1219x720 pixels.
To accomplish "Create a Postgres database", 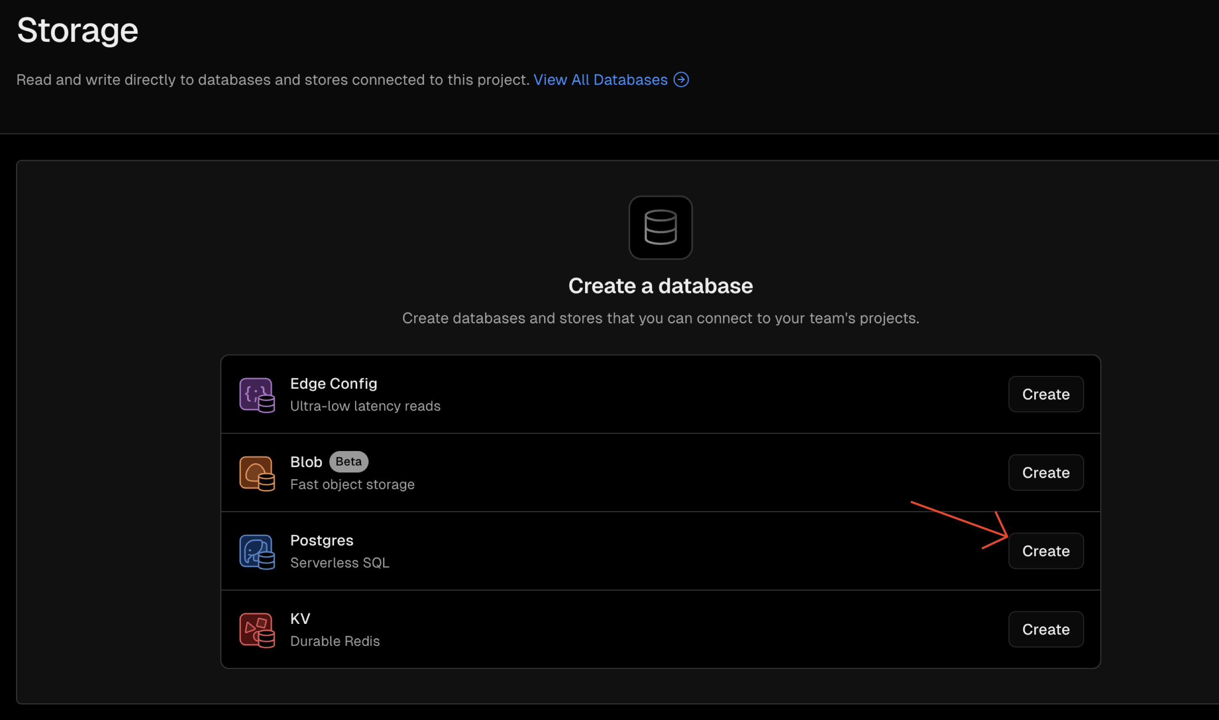I will click(x=1046, y=551).
